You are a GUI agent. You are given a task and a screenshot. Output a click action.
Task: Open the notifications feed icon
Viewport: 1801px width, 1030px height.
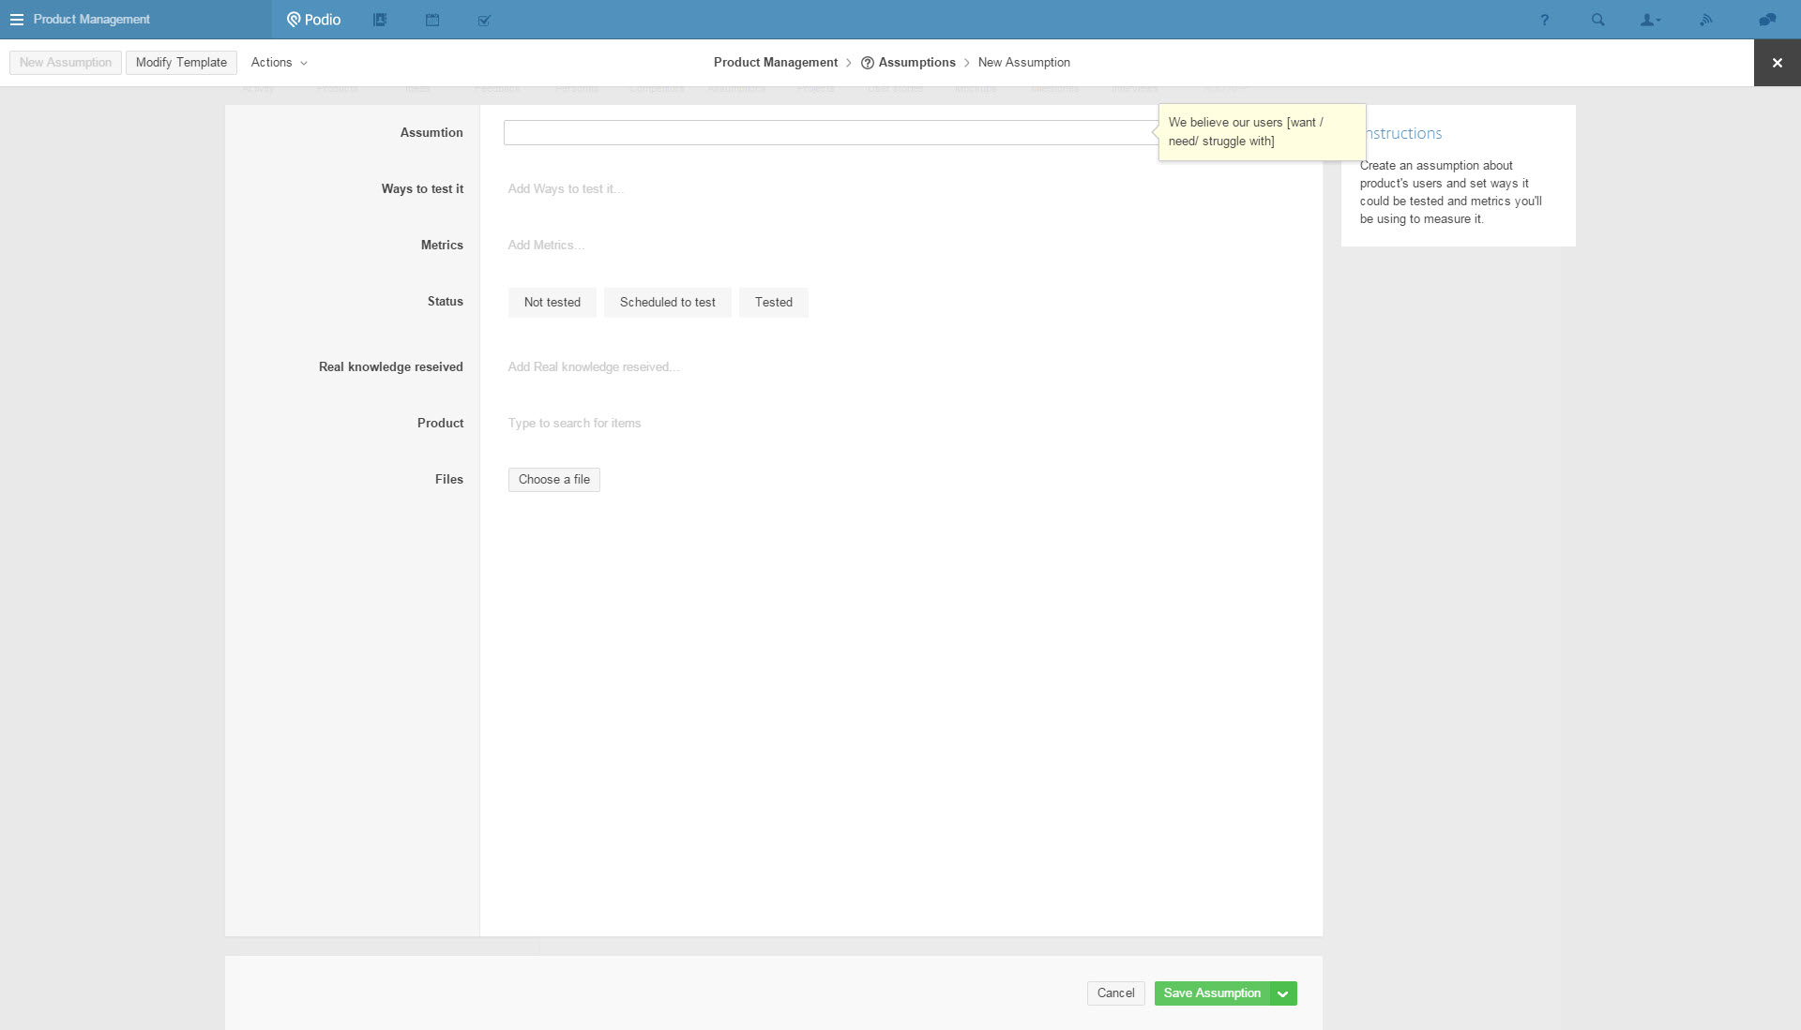(1706, 20)
